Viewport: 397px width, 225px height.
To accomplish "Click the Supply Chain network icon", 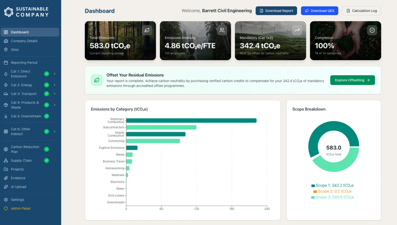I will [x=6, y=160].
